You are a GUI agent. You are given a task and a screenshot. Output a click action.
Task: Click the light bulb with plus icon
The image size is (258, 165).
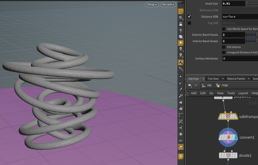point(181,49)
